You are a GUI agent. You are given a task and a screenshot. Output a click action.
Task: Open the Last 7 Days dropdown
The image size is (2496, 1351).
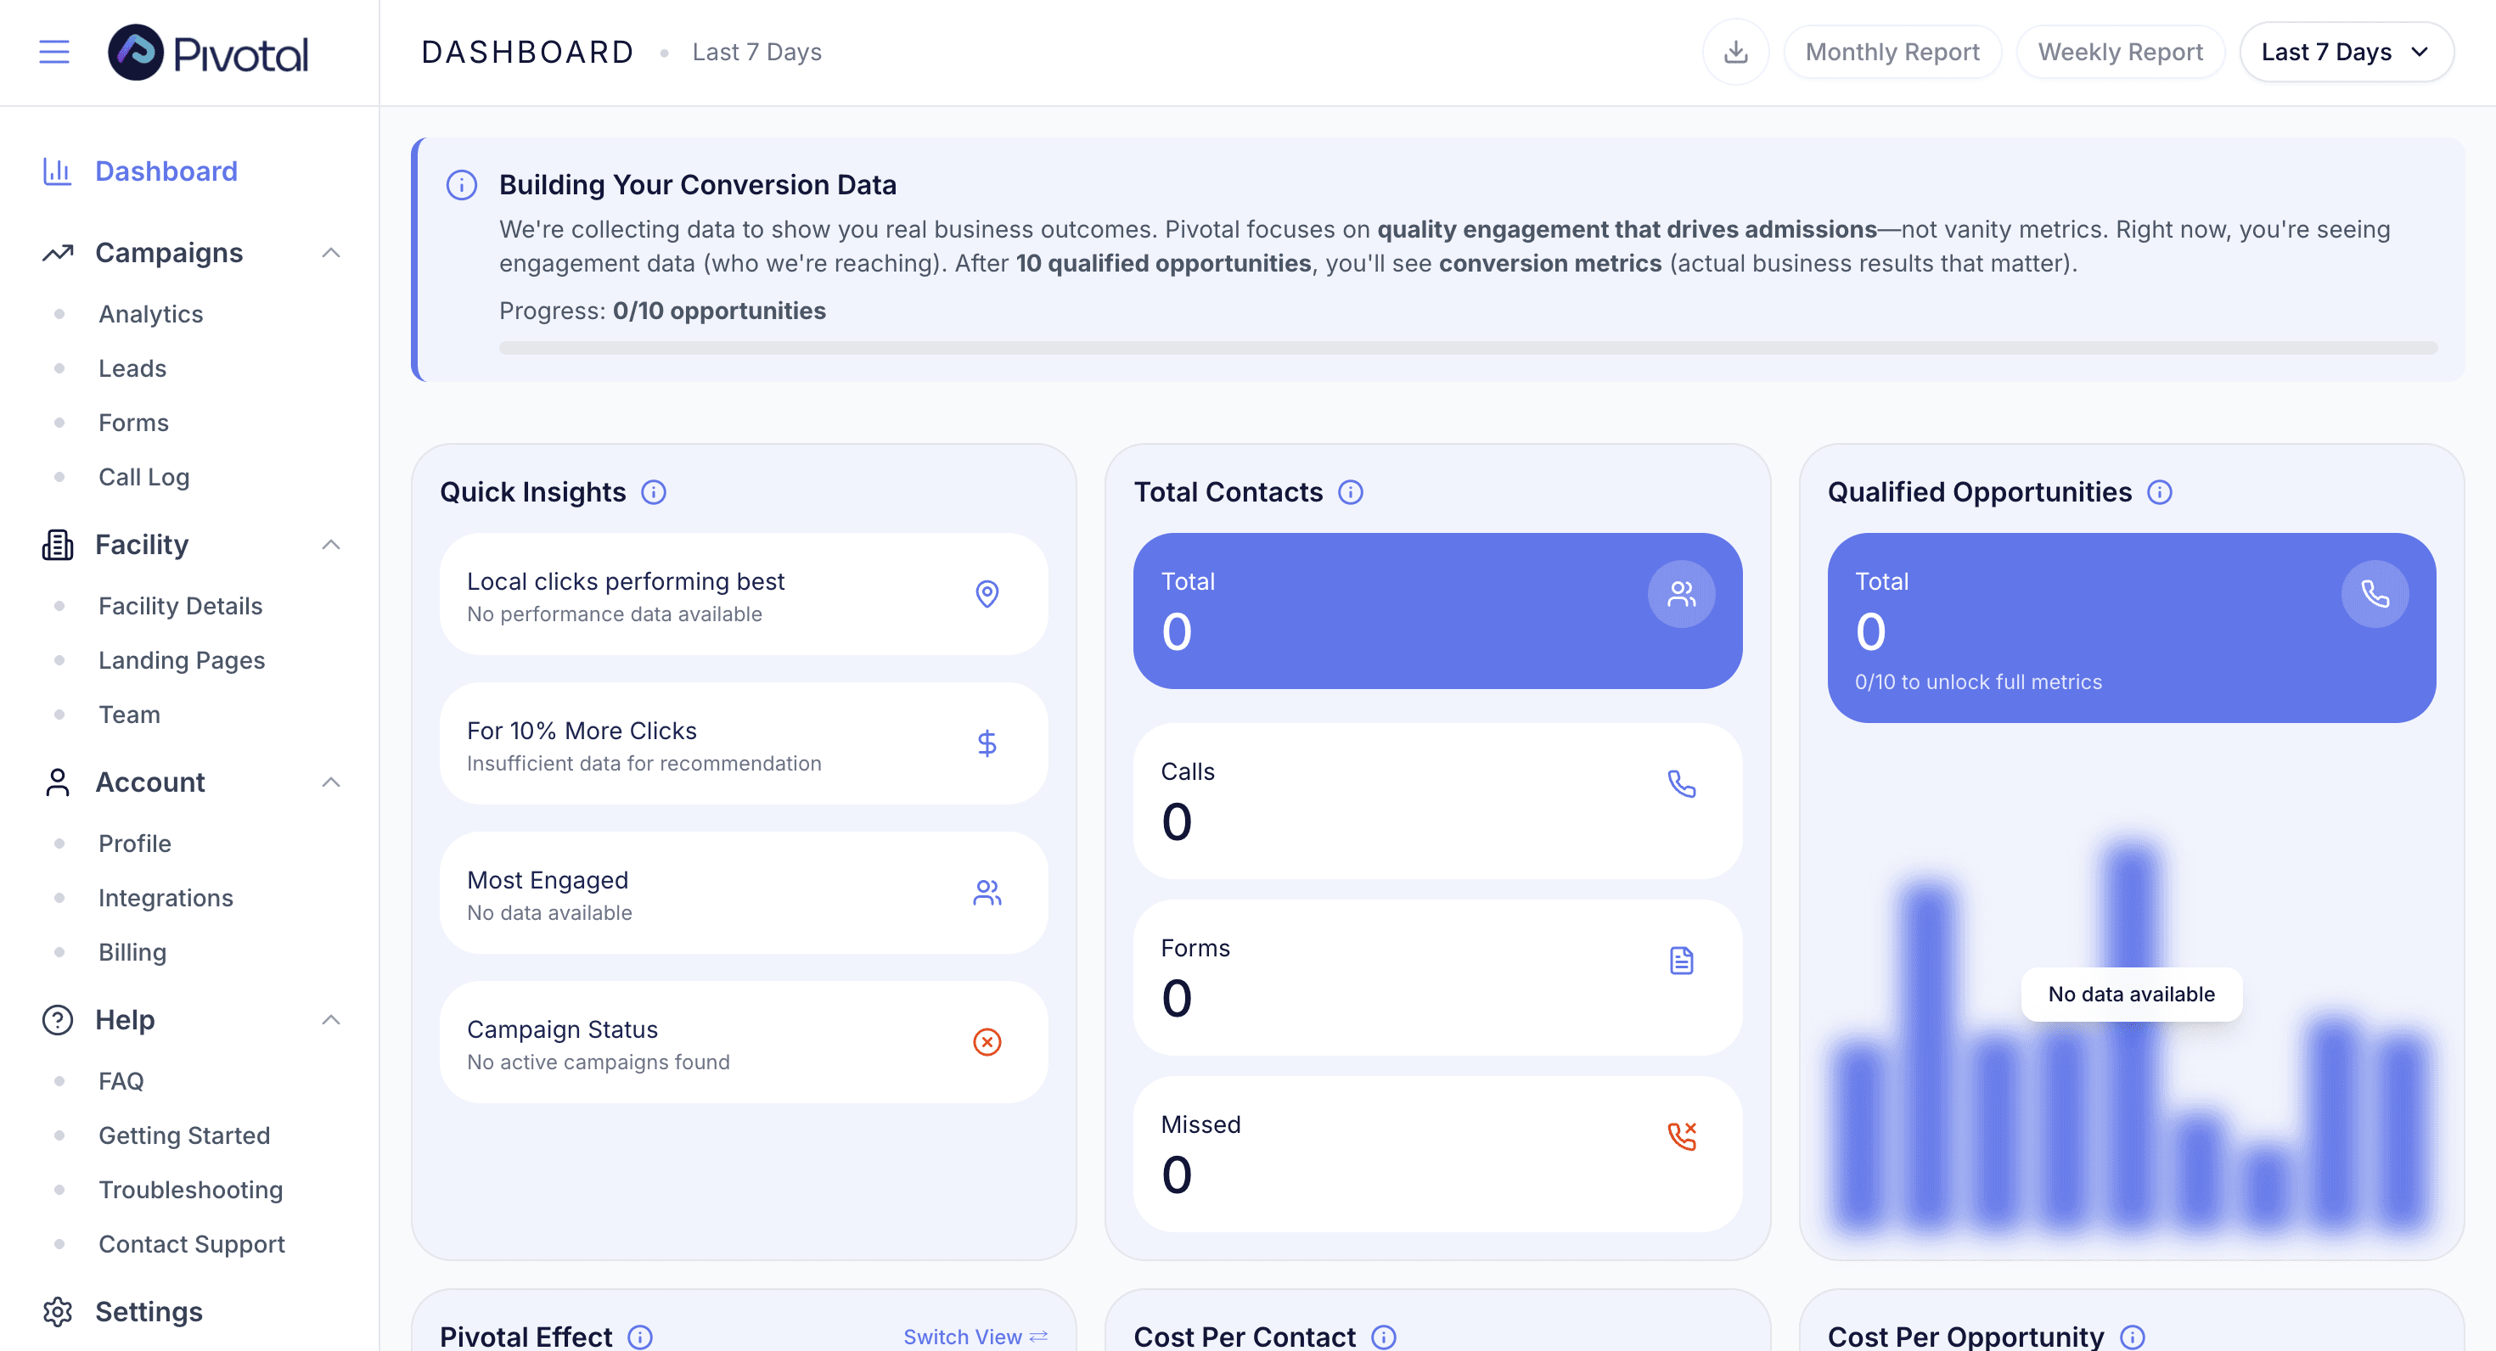pyautogui.click(x=2346, y=53)
